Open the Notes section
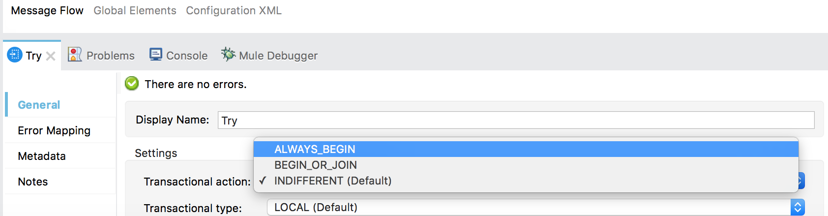Screen dimensions: 828x216 33,182
